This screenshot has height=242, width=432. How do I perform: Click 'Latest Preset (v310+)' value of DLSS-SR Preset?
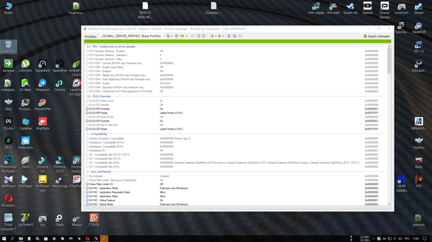[x=171, y=129]
